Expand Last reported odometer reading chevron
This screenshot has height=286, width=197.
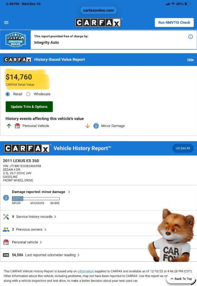(x=78, y=255)
